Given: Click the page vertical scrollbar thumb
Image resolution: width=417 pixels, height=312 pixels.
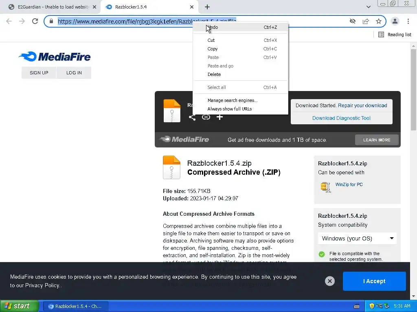Looking at the screenshot, I should click(x=413, y=89).
